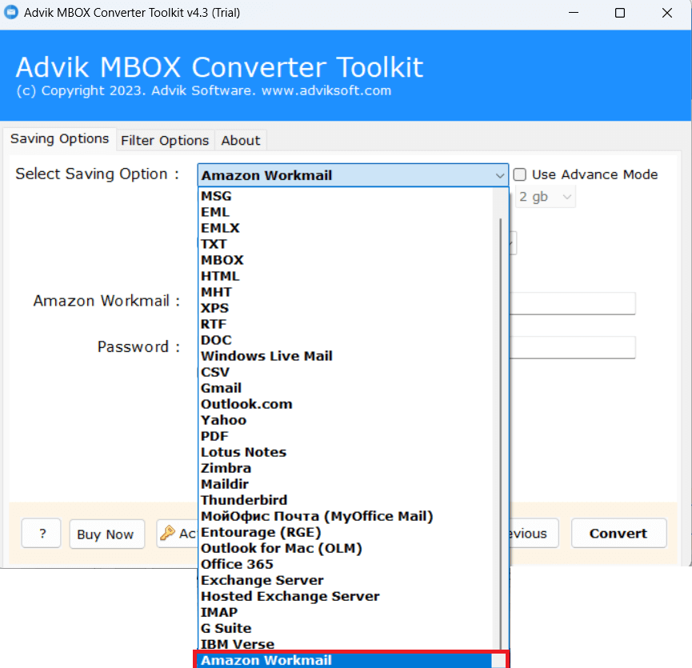
Task: Click the Advik app icon in title bar
Action: tap(10, 12)
